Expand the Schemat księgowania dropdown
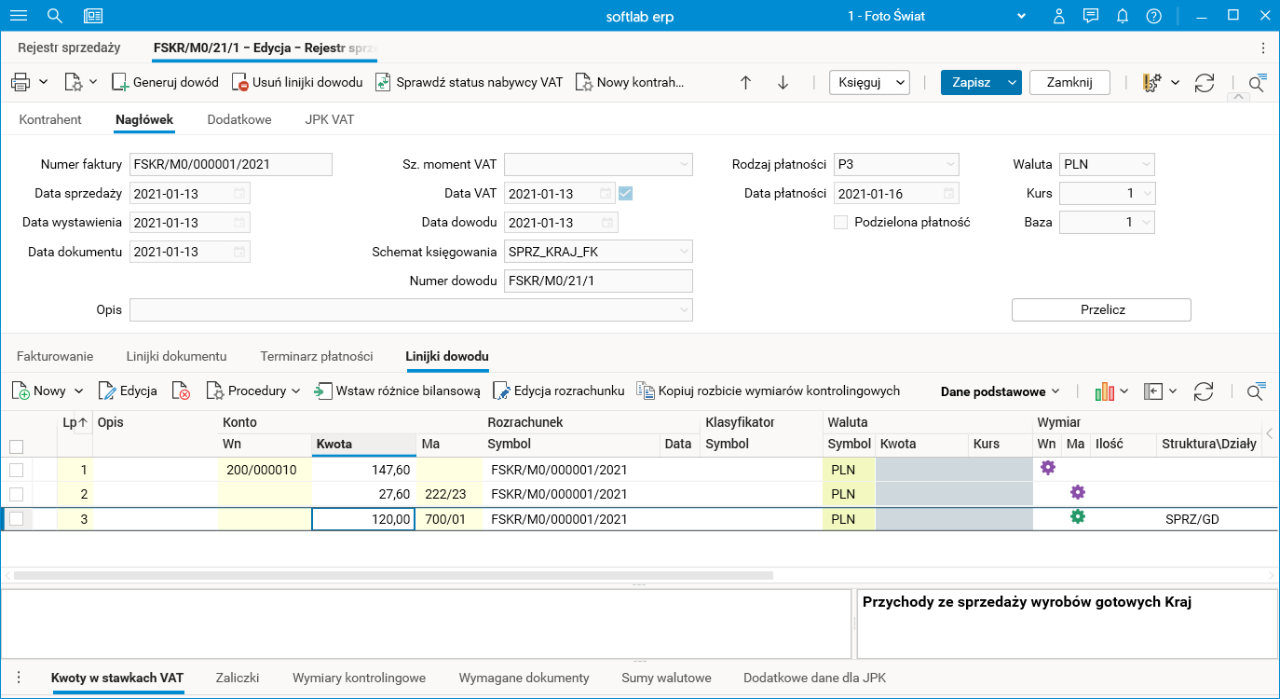Screen dimensions: 1280x699 (684, 252)
